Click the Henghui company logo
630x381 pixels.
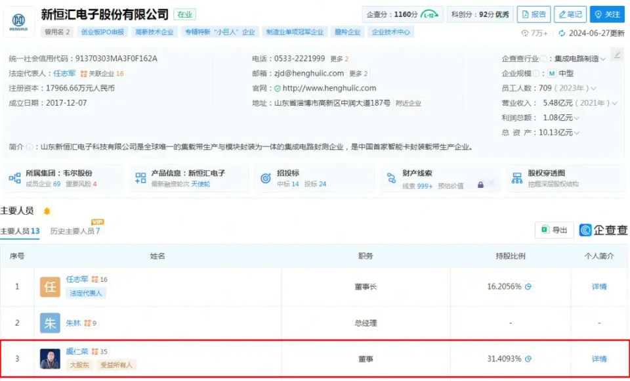tap(23, 22)
